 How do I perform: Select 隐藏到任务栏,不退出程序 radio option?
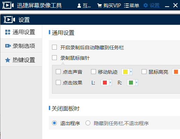click(88, 123)
